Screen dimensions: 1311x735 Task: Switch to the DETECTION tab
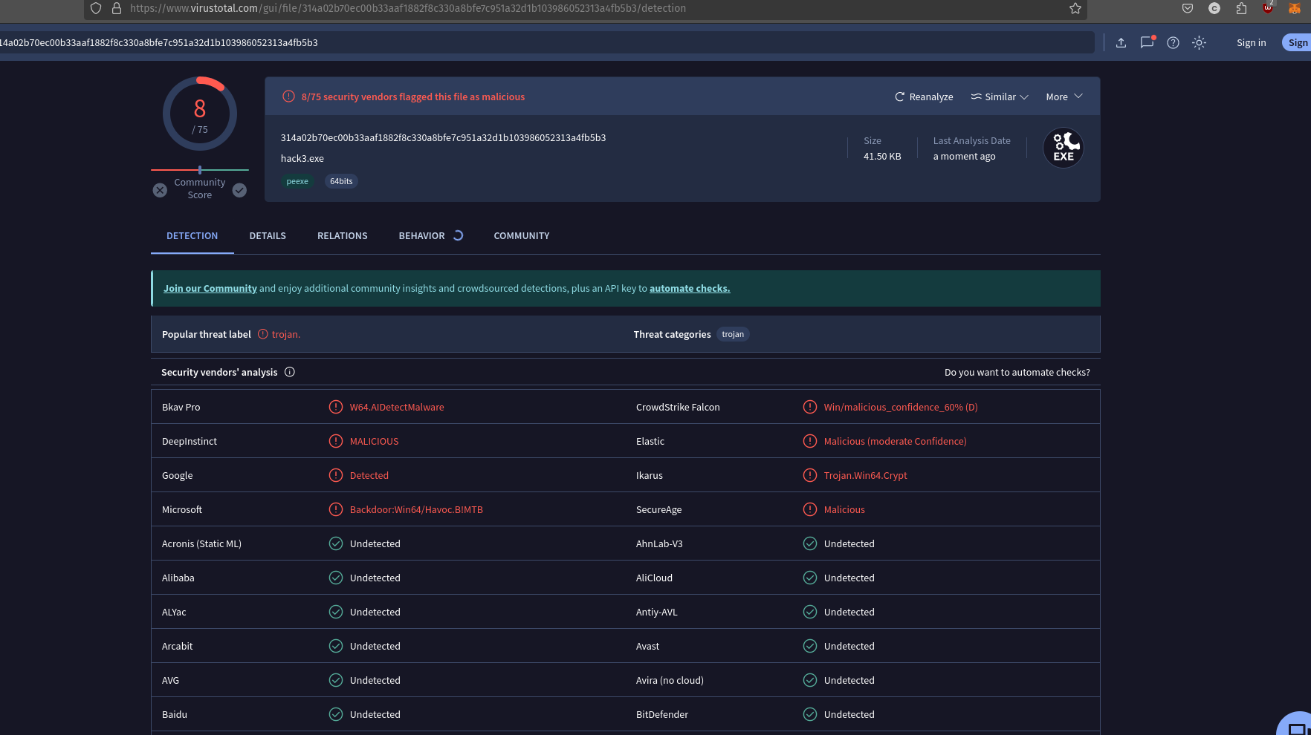192,236
